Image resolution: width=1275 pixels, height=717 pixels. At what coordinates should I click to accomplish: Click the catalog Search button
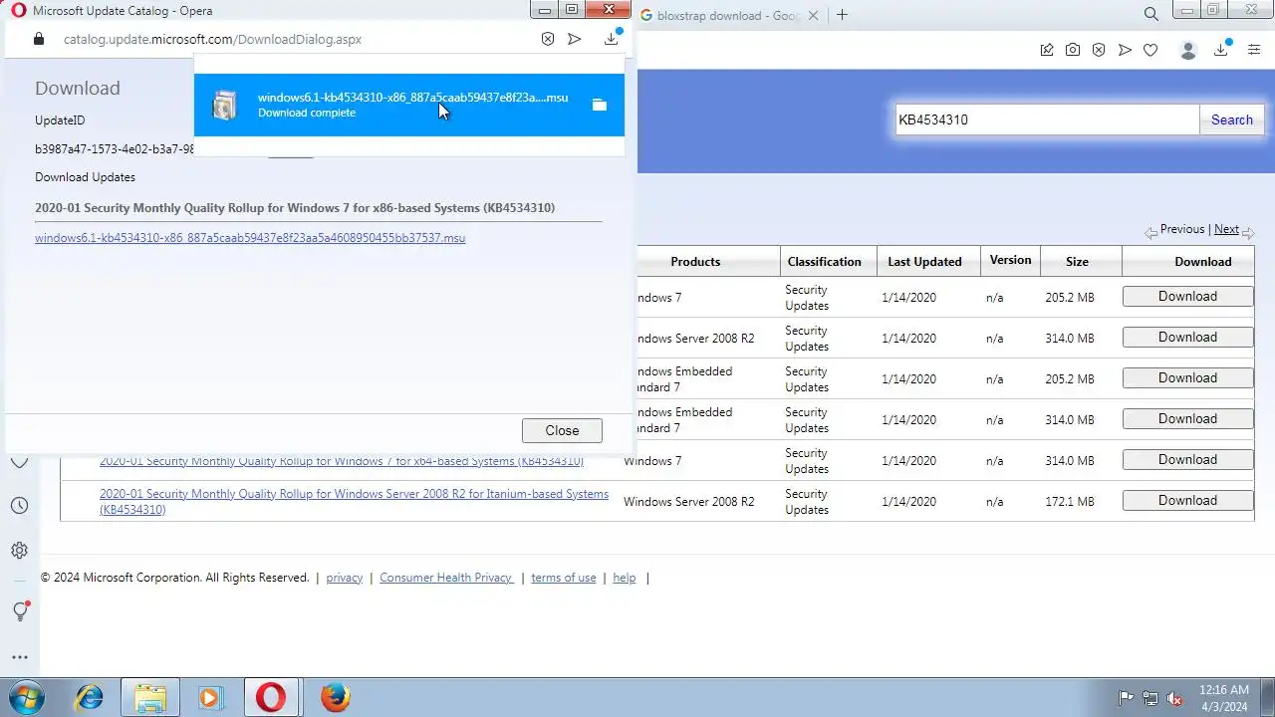[1232, 119]
